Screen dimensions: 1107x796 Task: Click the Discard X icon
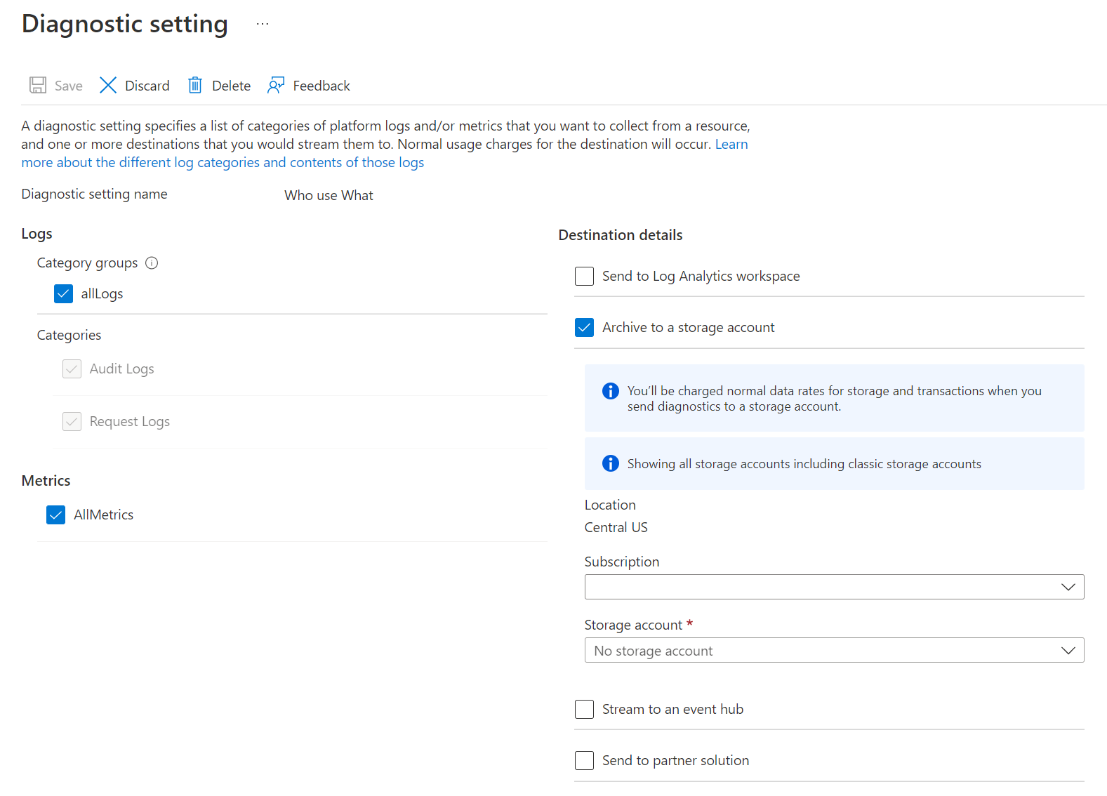[108, 86]
